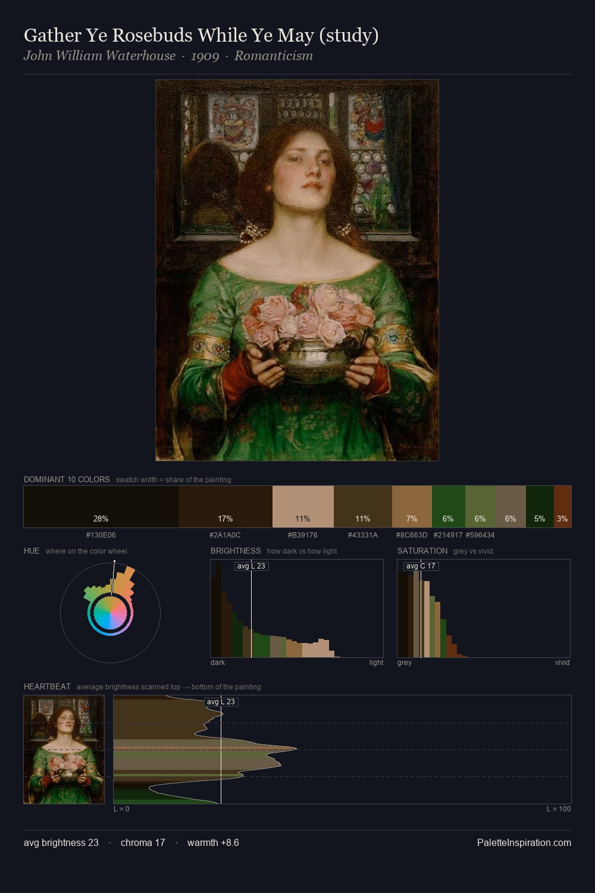The width and height of the screenshot is (595, 893).
Task: Select the hex code #43331A
Action: click(363, 535)
